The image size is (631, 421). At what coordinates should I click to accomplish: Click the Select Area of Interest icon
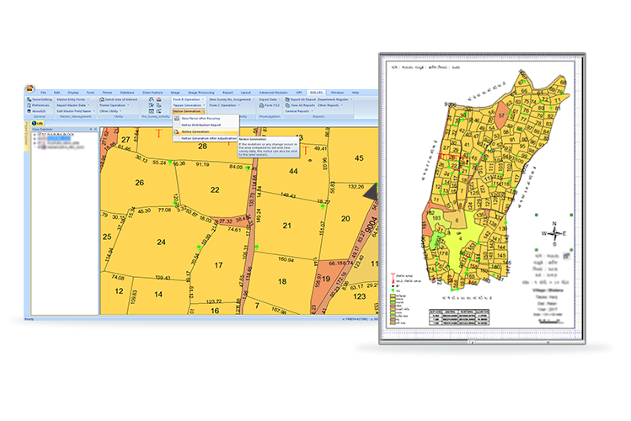102,99
